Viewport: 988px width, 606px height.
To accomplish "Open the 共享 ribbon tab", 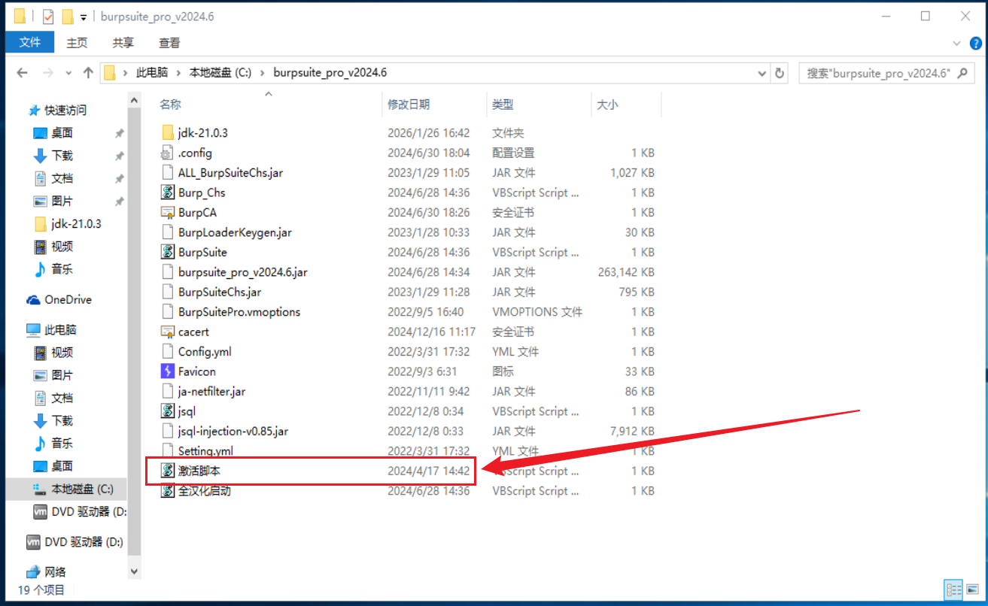I will point(123,43).
